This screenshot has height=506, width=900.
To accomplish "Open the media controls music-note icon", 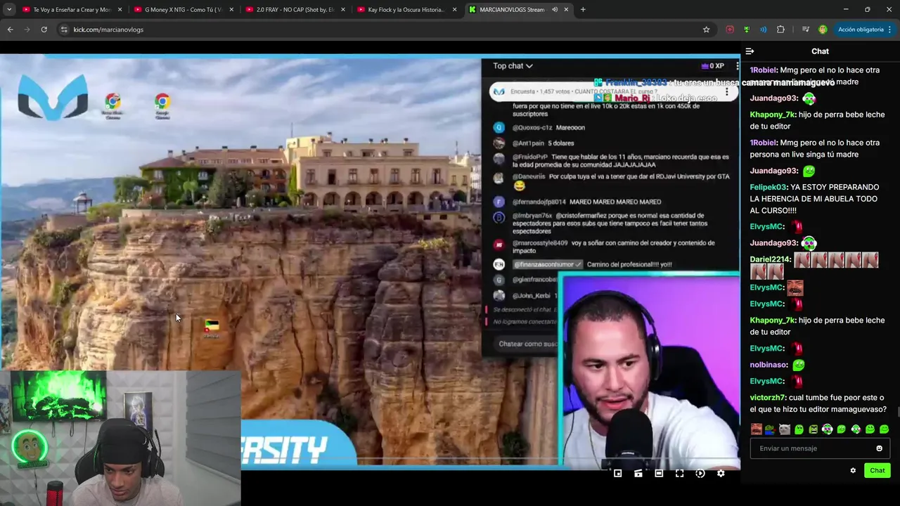I will (805, 30).
